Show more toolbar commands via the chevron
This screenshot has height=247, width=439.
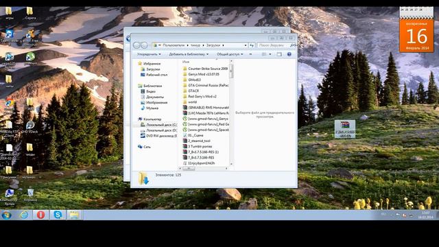[x=250, y=54]
